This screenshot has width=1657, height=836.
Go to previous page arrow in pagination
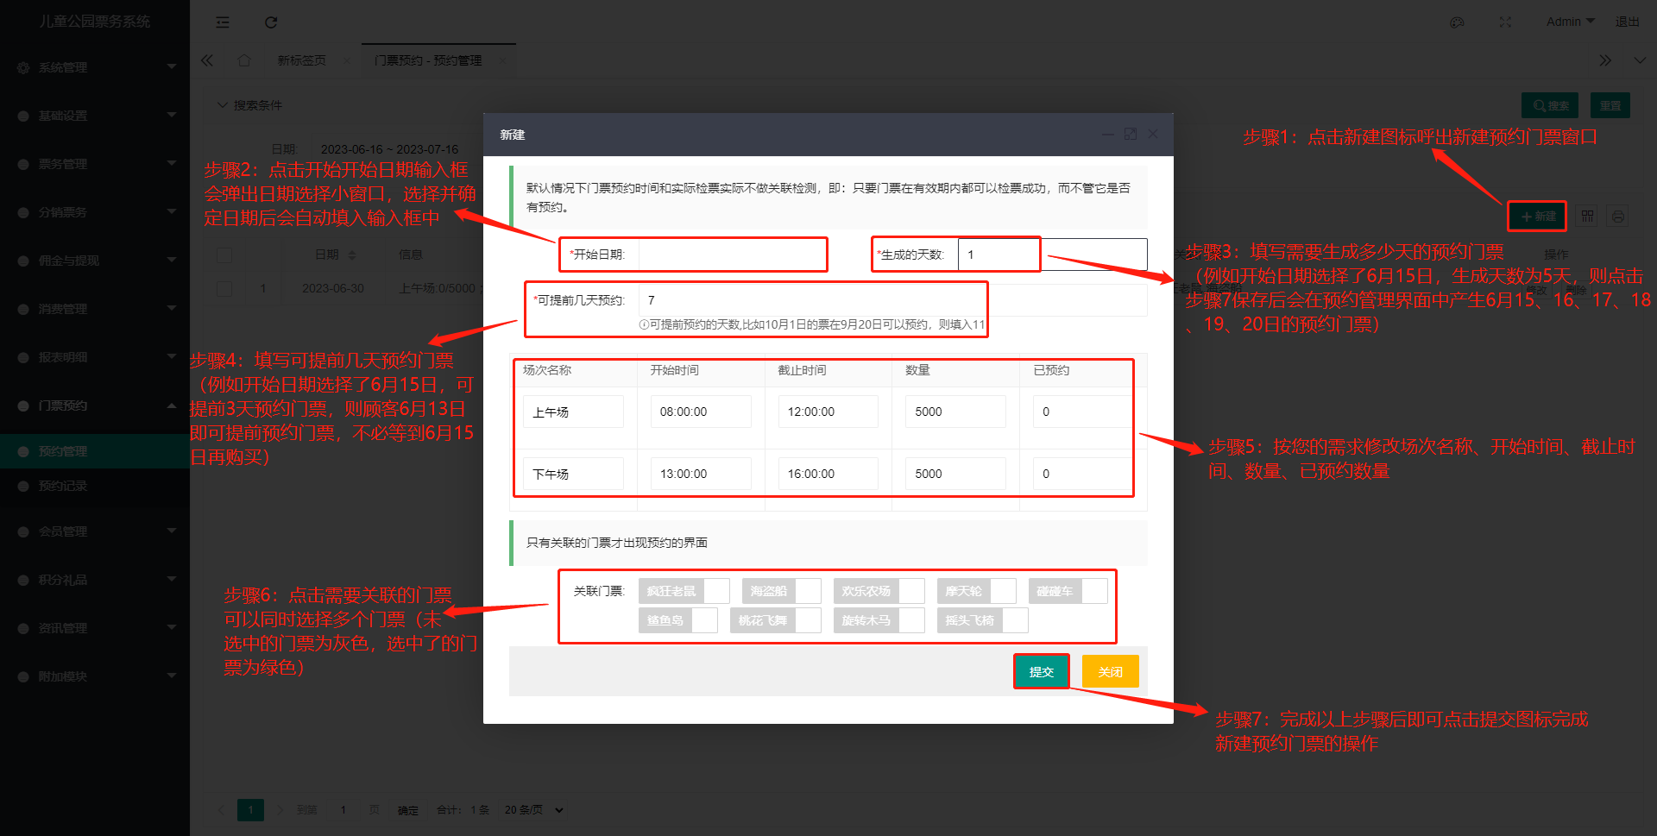(221, 810)
